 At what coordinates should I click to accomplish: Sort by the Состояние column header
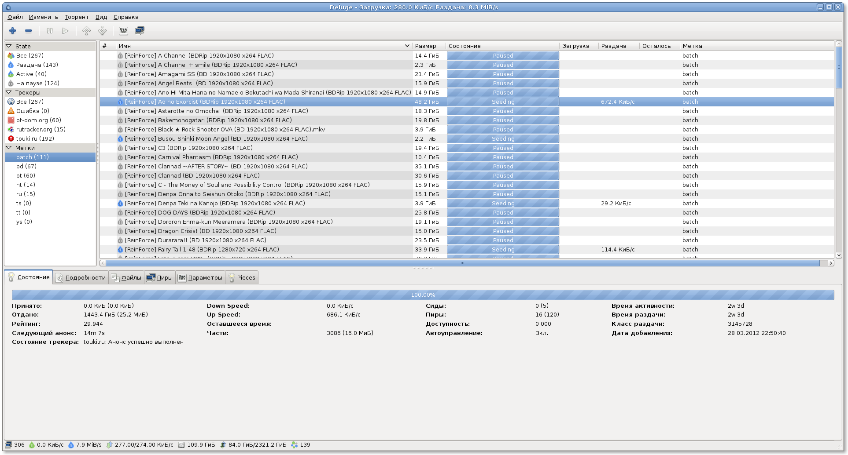[x=465, y=46]
